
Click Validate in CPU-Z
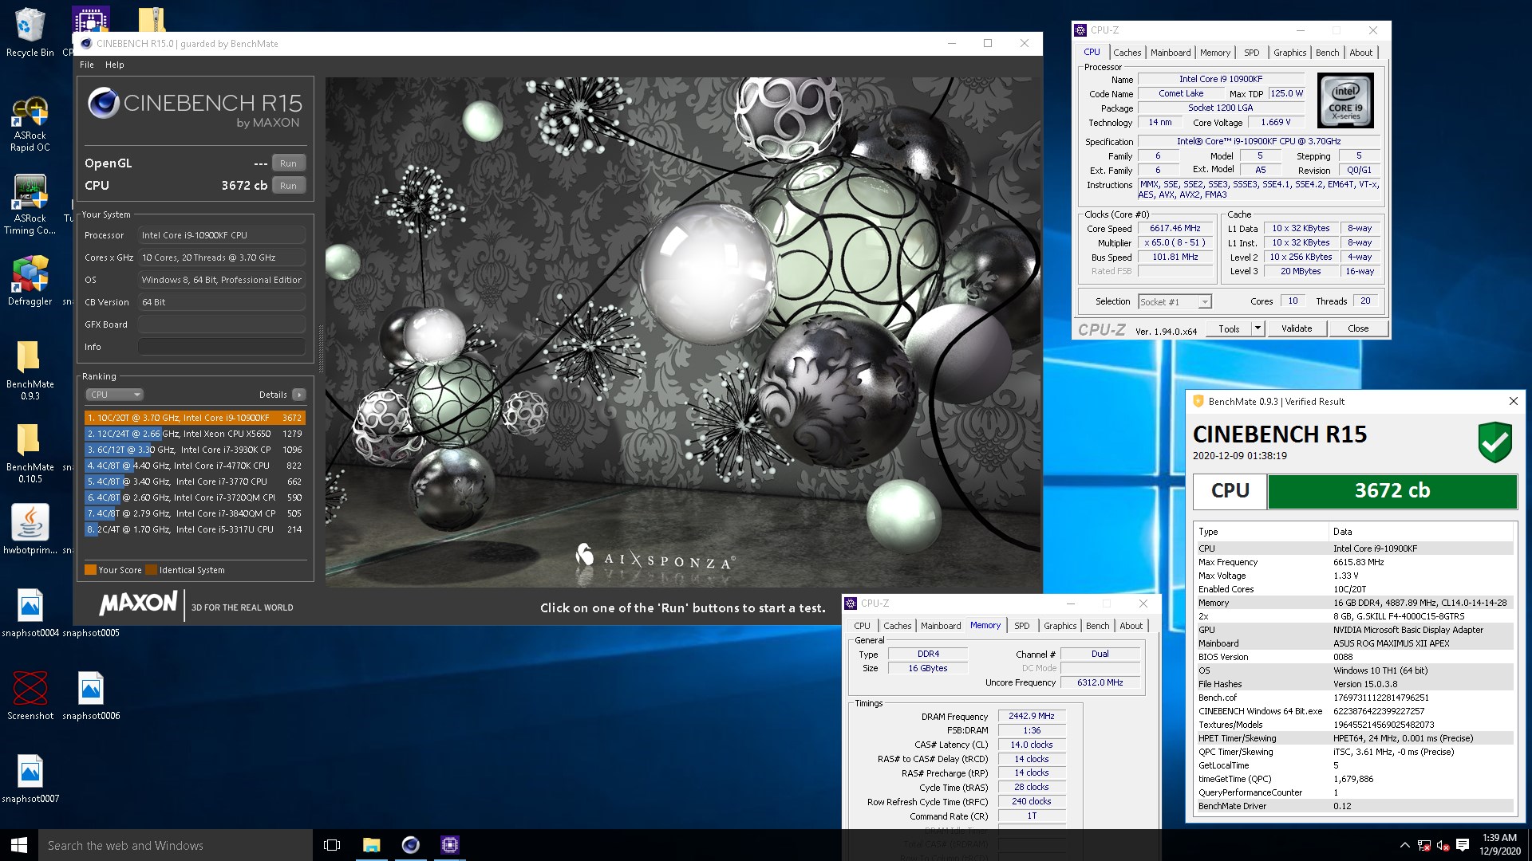pyautogui.click(x=1296, y=328)
